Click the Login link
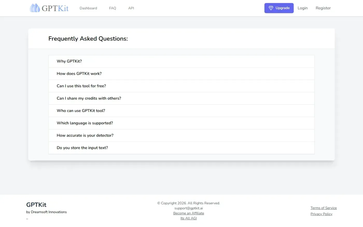363x227 pixels. 303,8
